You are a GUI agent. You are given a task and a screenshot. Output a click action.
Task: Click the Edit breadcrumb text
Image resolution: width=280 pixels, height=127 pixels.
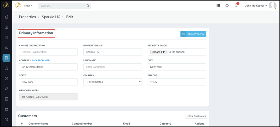pyautogui.click(x=70, y=17)
